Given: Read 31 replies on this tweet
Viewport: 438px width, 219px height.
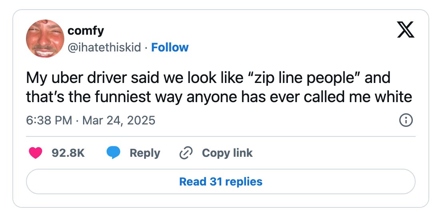Looking at the screenshot, I should click(221, 182).
